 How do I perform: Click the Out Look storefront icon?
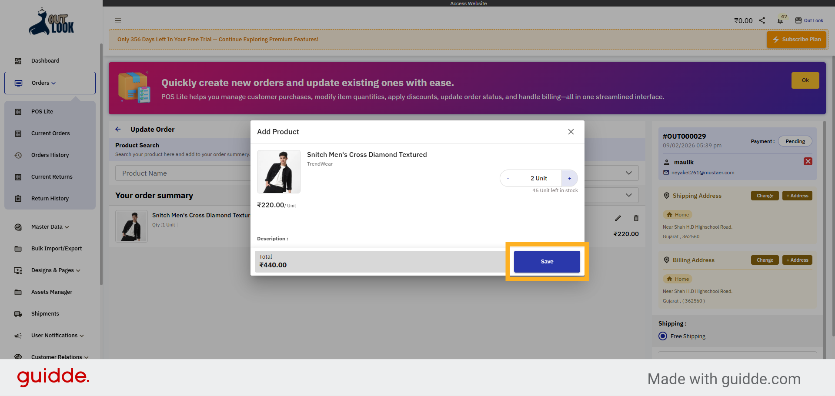tap(798, 20)
